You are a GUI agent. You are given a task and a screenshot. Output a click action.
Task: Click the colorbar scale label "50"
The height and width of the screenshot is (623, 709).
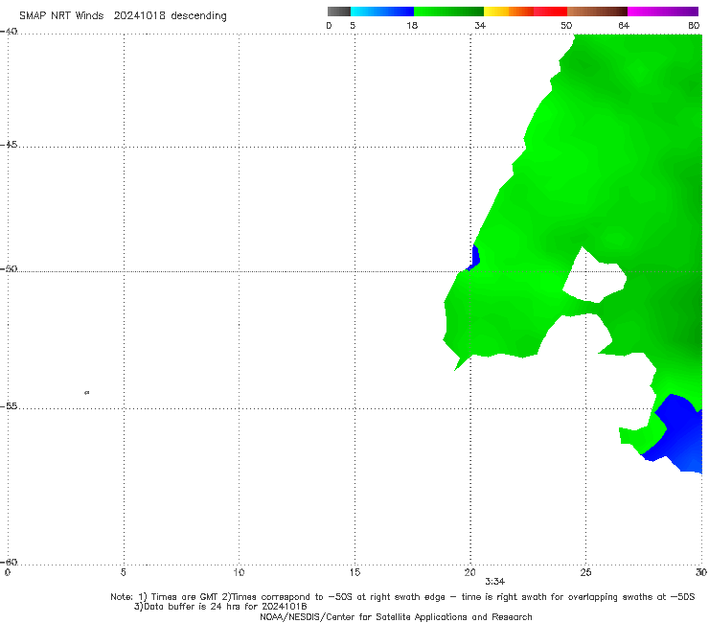coord(566,25)
